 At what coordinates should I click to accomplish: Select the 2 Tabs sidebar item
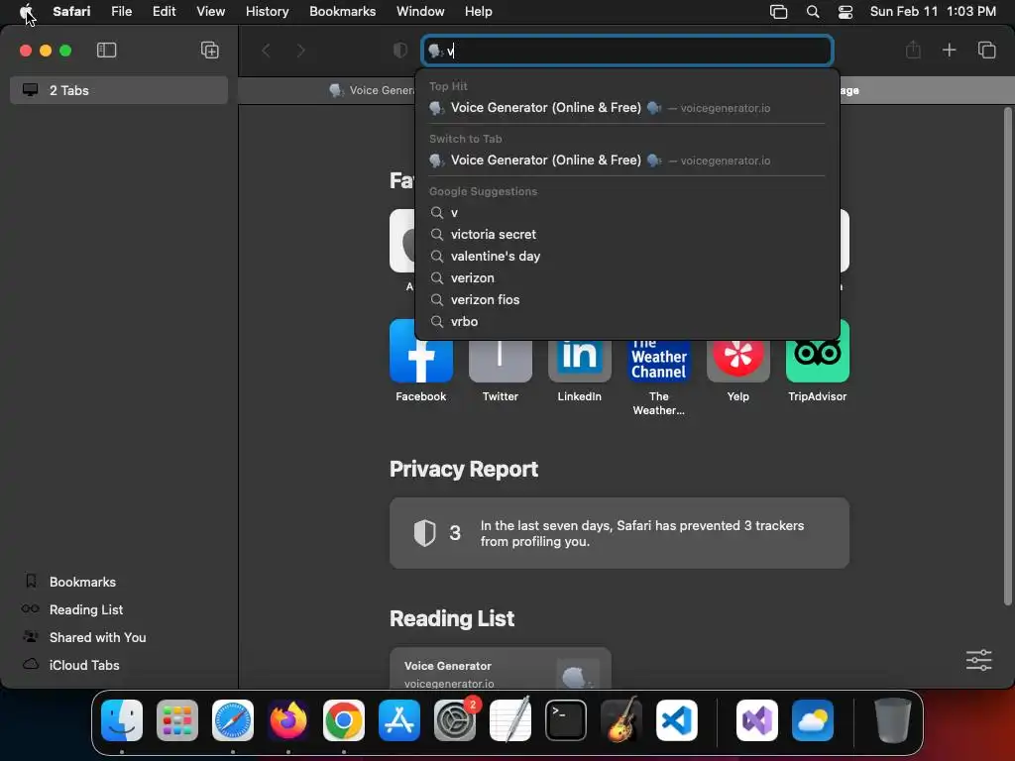tap(119, 90)
